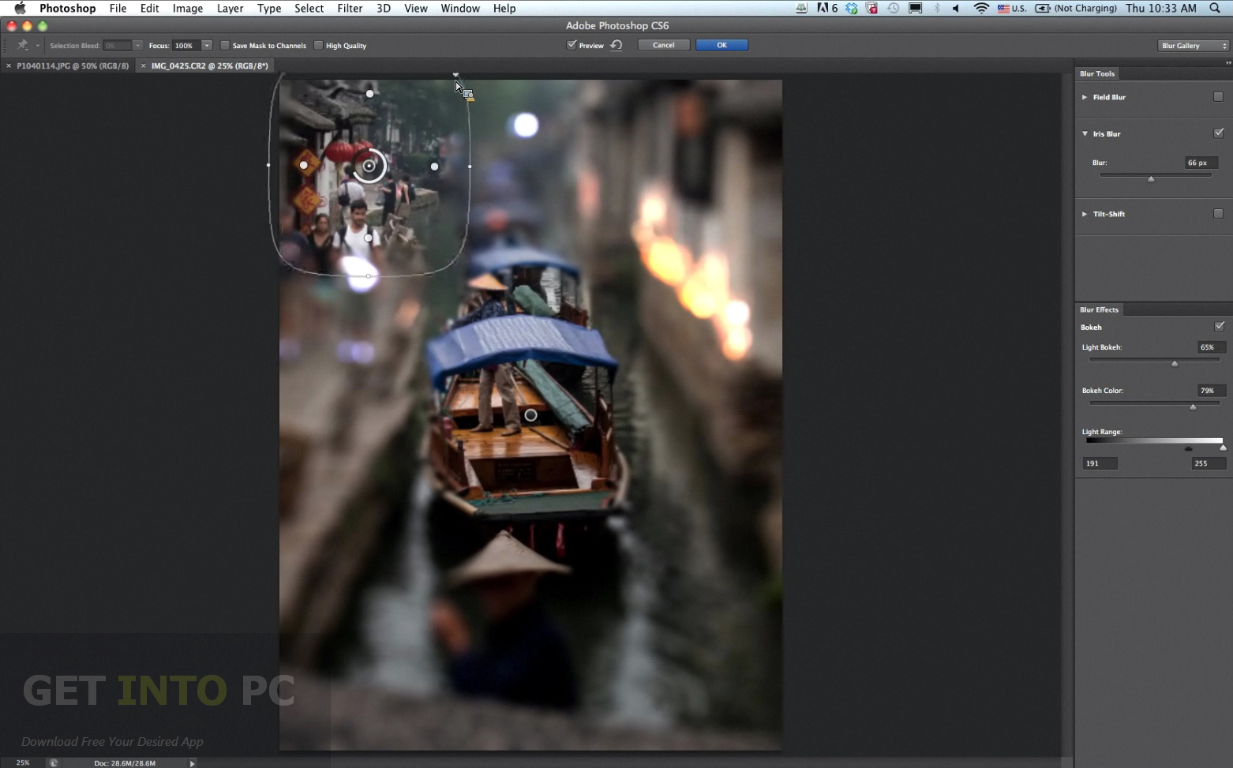Expand the Field Blur section

(1085, 97)
